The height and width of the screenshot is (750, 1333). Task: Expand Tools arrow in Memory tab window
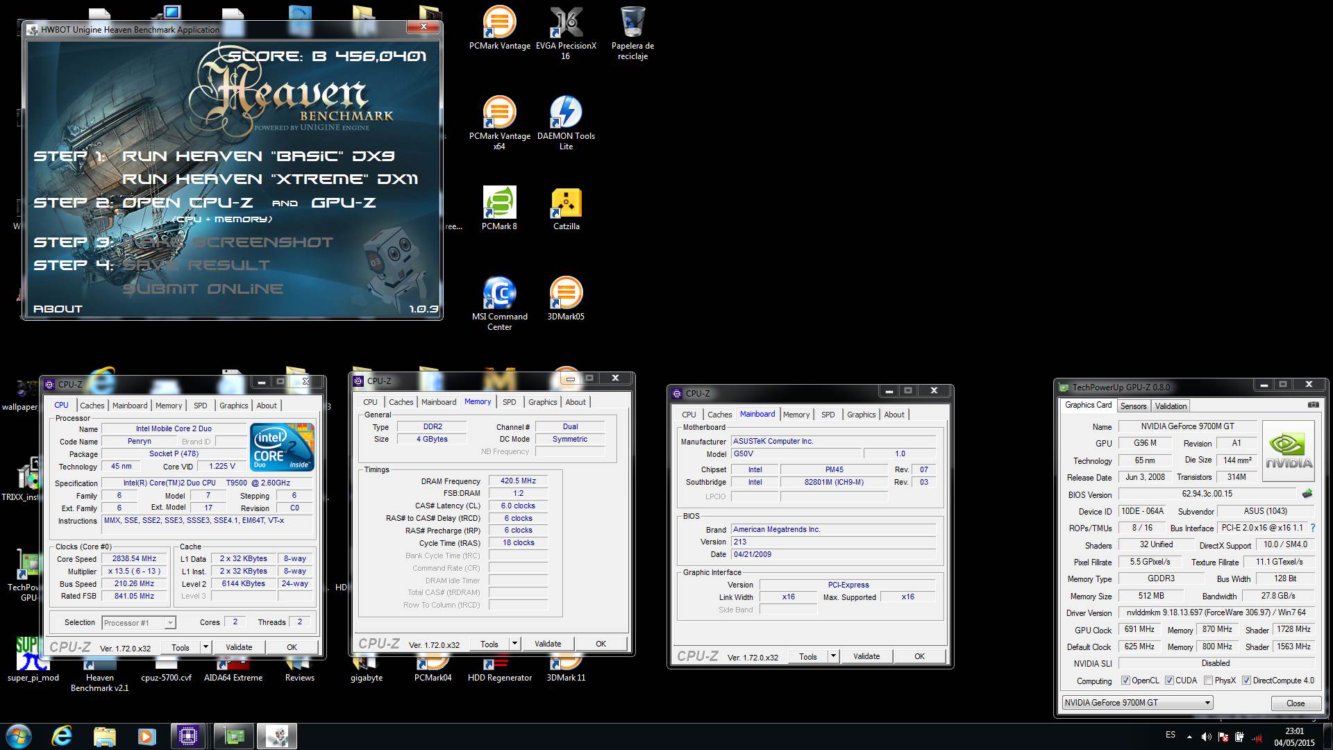pyautogui.click(x=514, y=644)
